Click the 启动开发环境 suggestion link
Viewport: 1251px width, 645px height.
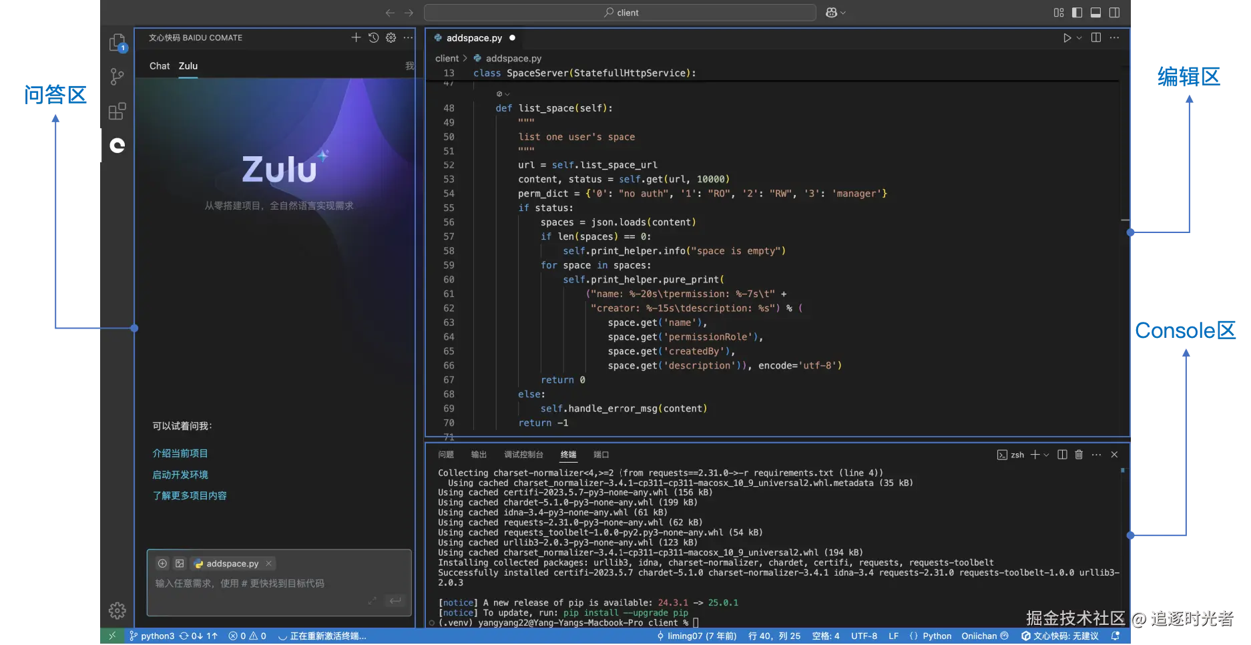click(x=180, y=475)
